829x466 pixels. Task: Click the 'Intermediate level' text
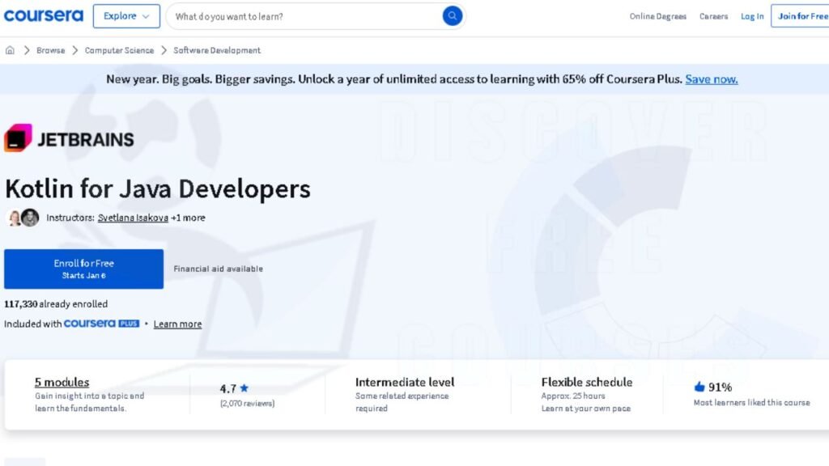coord(405,382)
